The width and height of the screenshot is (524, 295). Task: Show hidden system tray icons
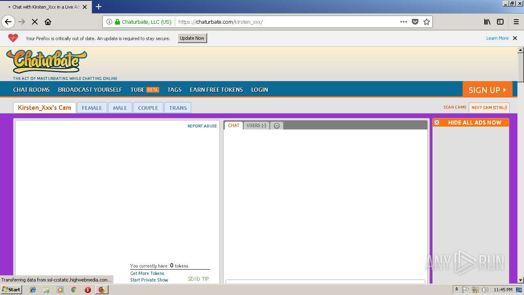coord(456,290)
